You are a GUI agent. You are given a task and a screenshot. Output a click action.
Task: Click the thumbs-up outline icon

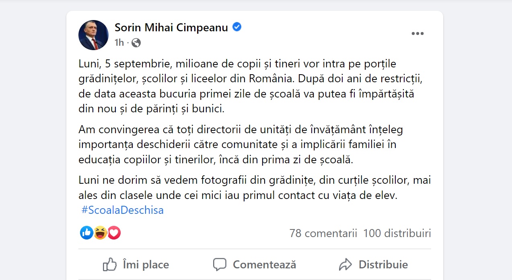110,265
